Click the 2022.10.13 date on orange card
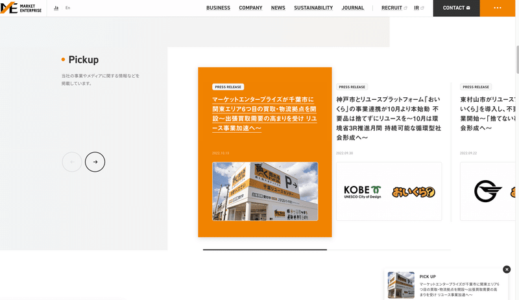519x300 pixels. point(221,153)
